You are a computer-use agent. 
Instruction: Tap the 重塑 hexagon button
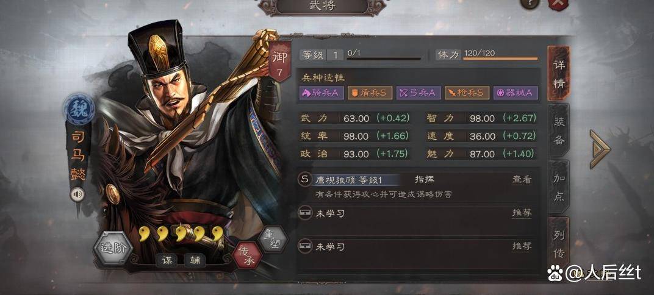(x=273, y=239)
